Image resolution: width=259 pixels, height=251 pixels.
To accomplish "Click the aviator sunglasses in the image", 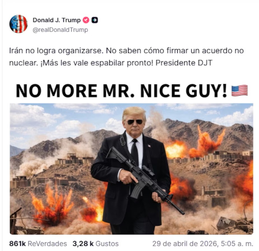I will (135, 122).
